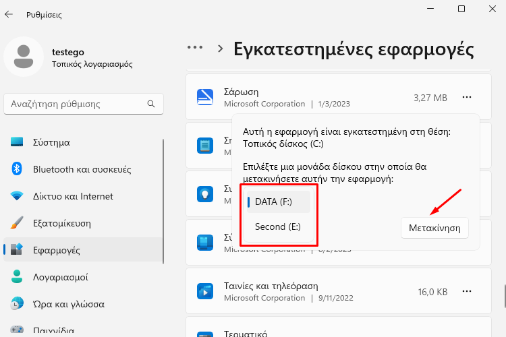This screenshot has width=506, height=337.
Task: Maximize the Settings window
Action: (461, 9)
